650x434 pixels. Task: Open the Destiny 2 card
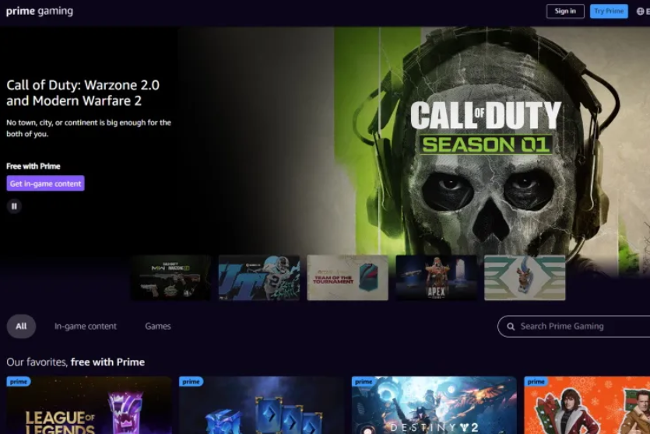point(434,405)
